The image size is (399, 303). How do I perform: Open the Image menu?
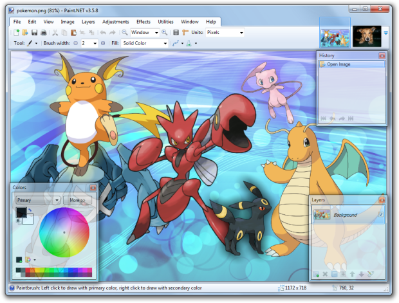68,22
